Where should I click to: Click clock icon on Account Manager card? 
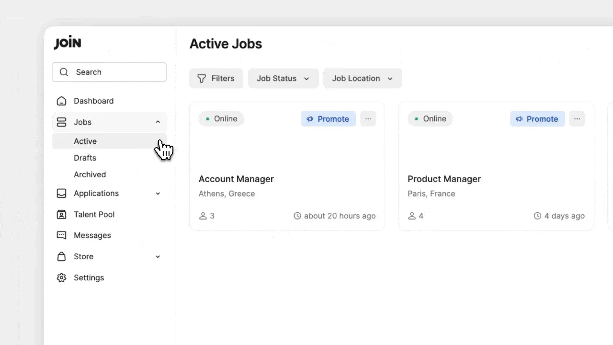tap(297, 216)
